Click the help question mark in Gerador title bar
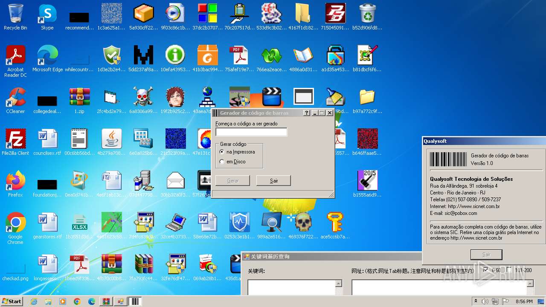The image size is (546, 307). click(x=306, y=113)
